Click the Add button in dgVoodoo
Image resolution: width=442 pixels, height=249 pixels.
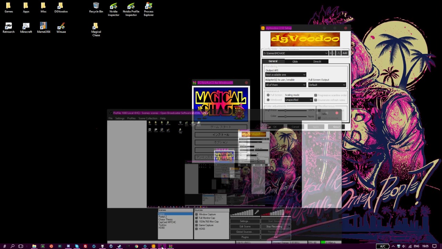[345, 53]
